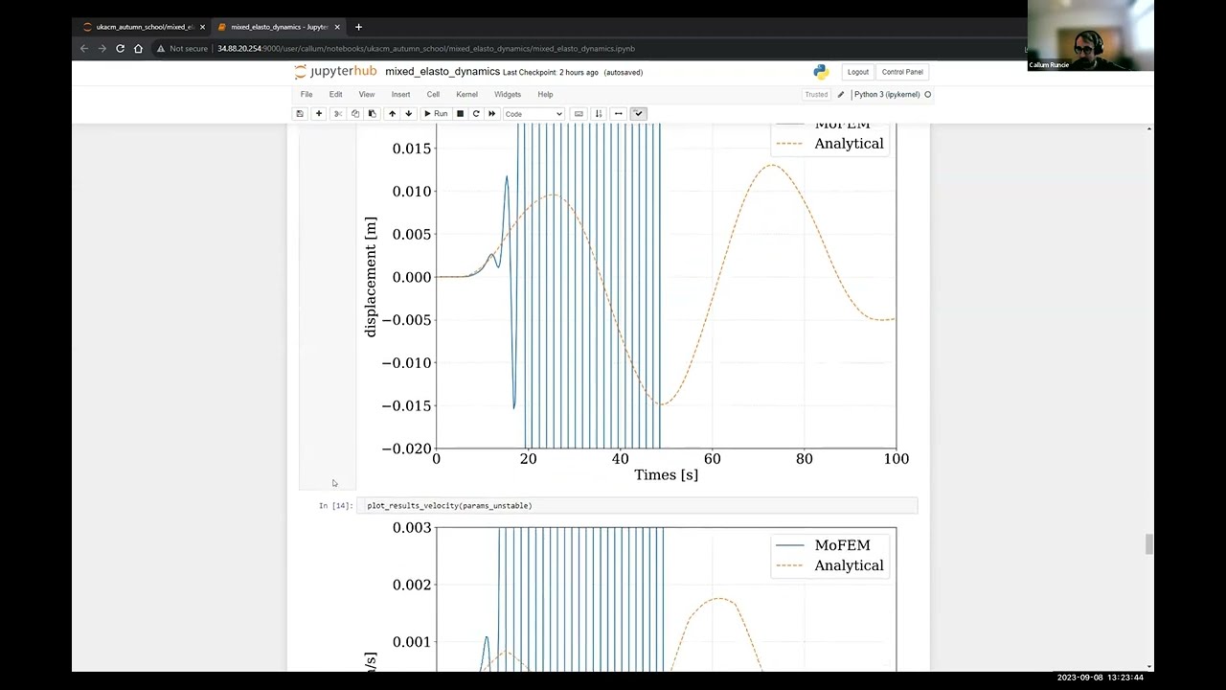Viewport: 1226px width, 690px height.
Task: Click MoFEM legend entry in velocity plot
Action: point(824,545)
